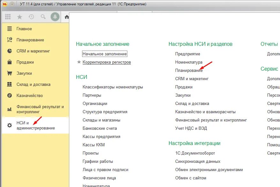Click the Склад и доставка grid icon
280x187 pixels.
click(x=10, y=84)
